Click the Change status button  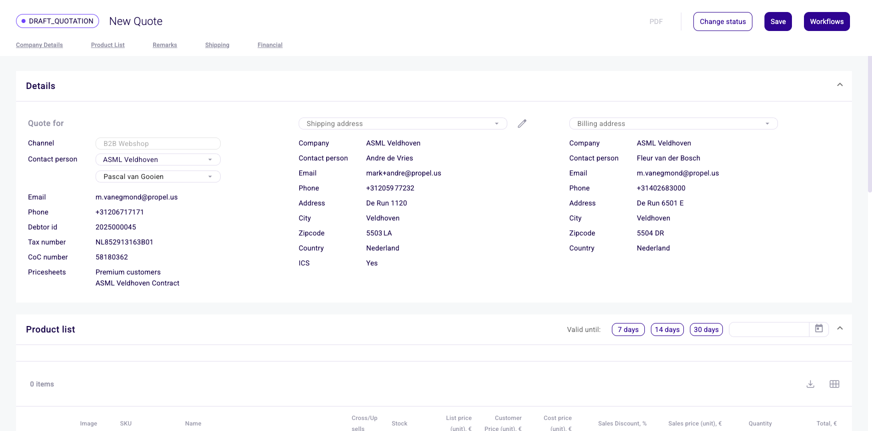(723, 21)
